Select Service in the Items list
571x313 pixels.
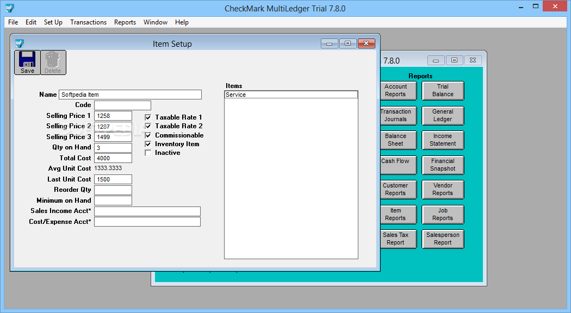tap(291, 95)
